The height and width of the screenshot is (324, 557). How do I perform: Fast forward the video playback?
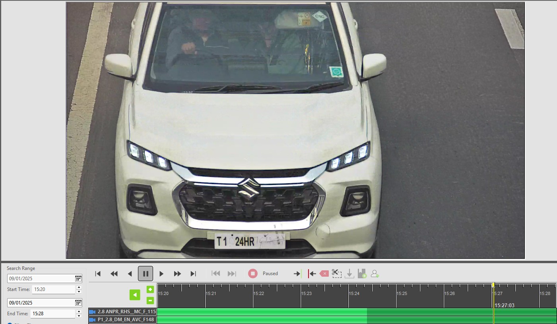[x=177, y=273]
